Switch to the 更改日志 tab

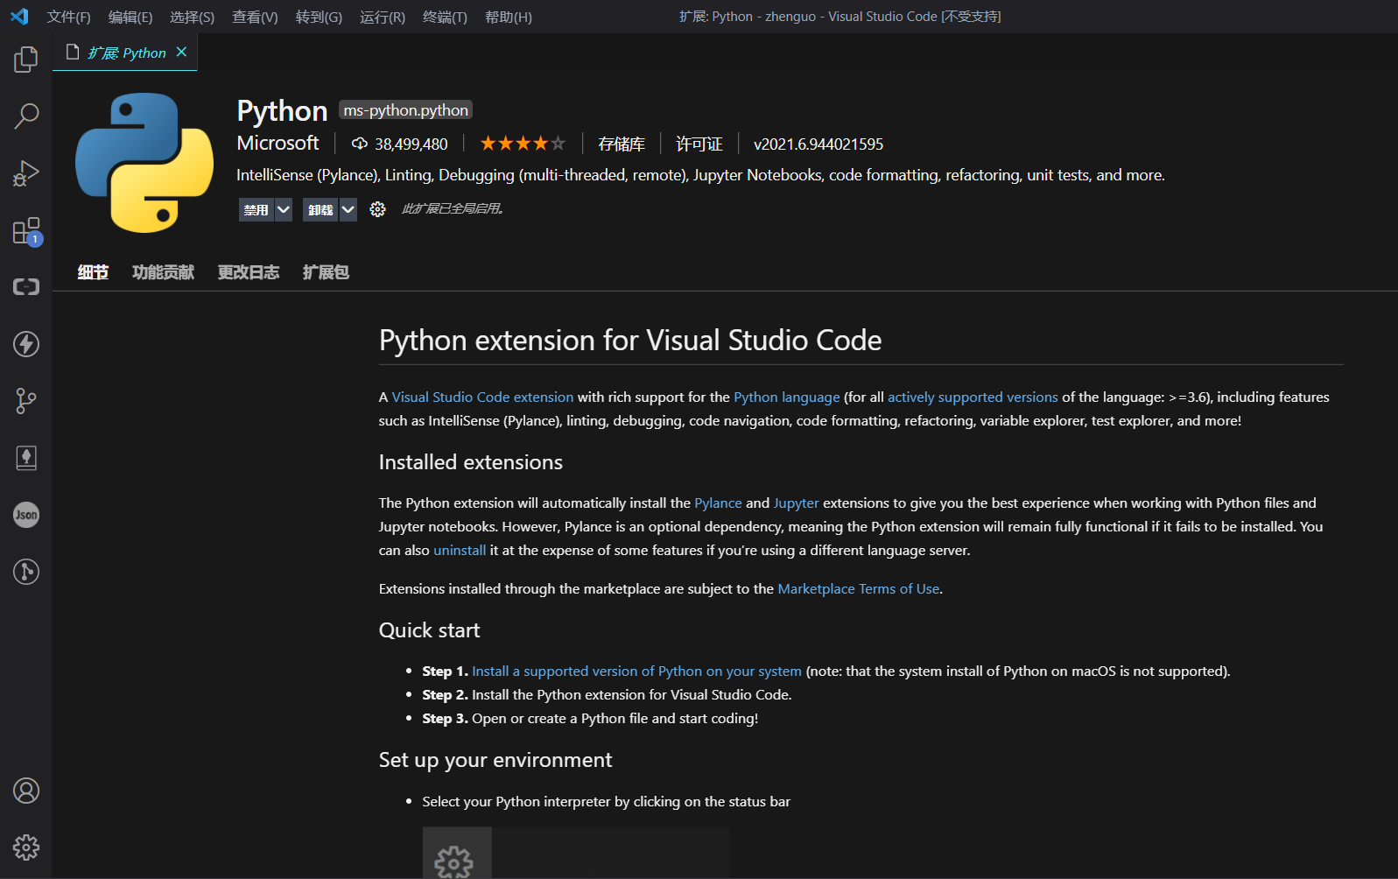pos(249,272)
